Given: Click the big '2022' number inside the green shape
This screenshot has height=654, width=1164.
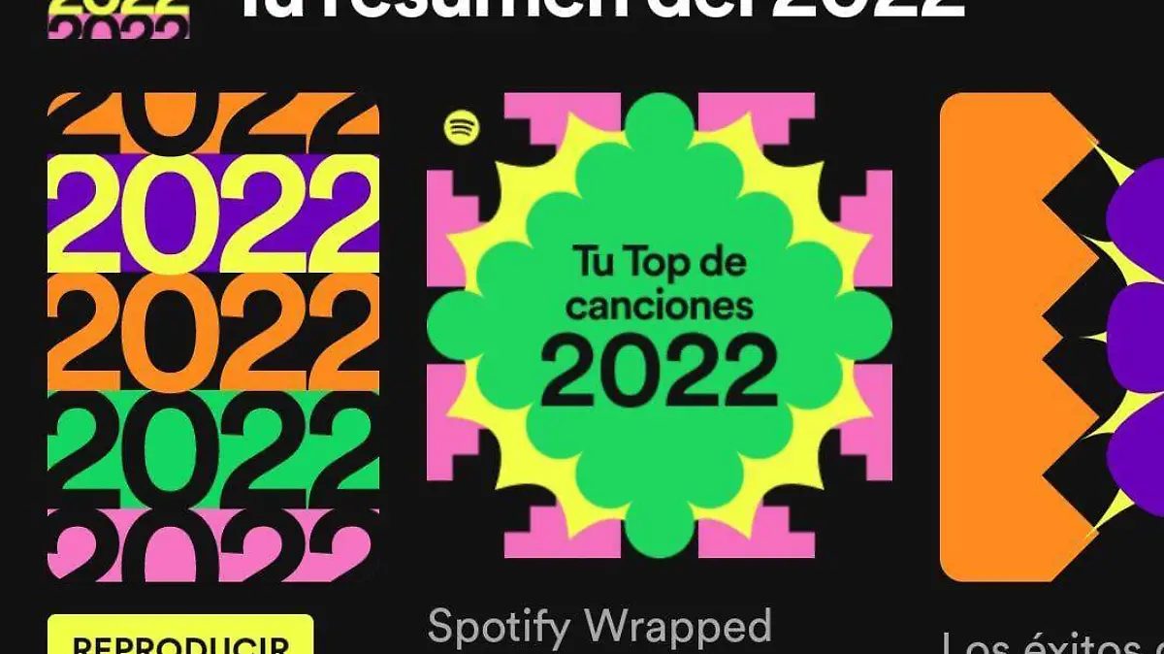Looking at the screenshot, I should click(x=660, y=372).
